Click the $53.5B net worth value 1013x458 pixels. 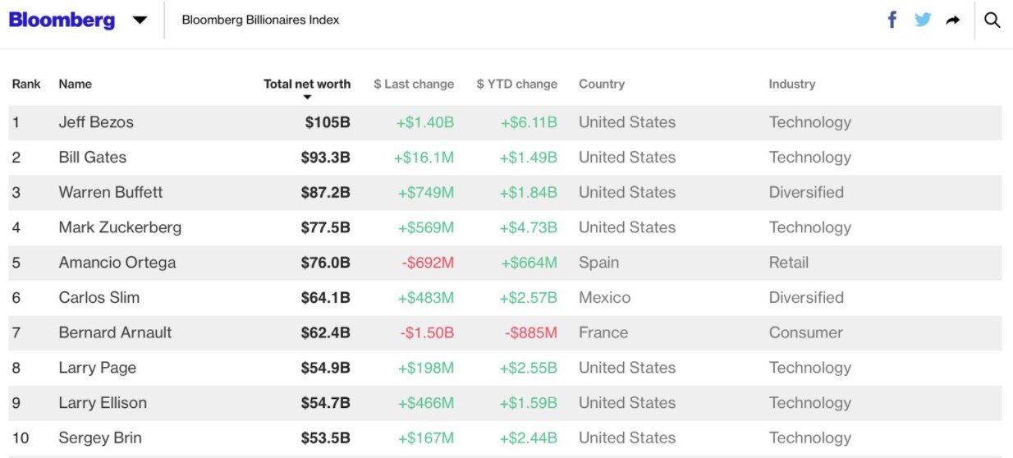tap(326, 438)
